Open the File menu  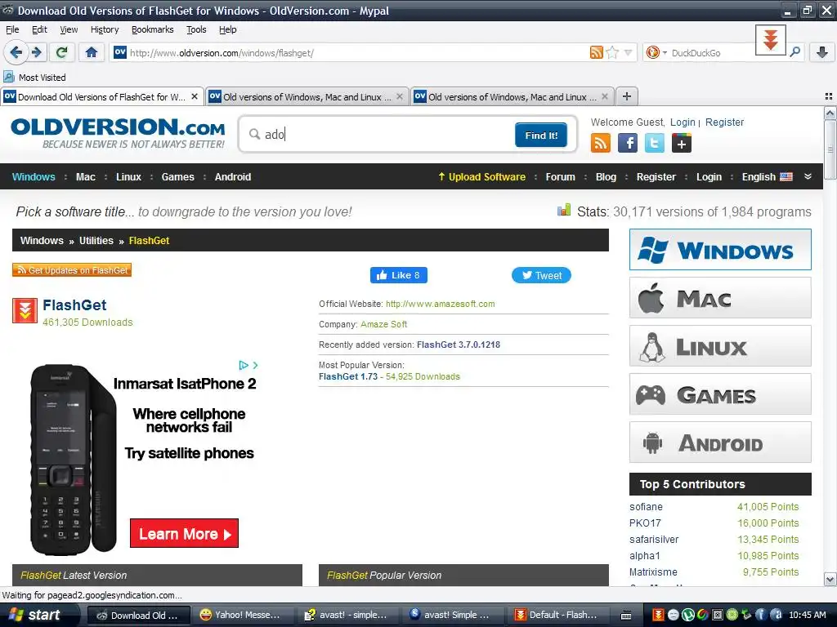pyautogui.click(x=12, y=29)
